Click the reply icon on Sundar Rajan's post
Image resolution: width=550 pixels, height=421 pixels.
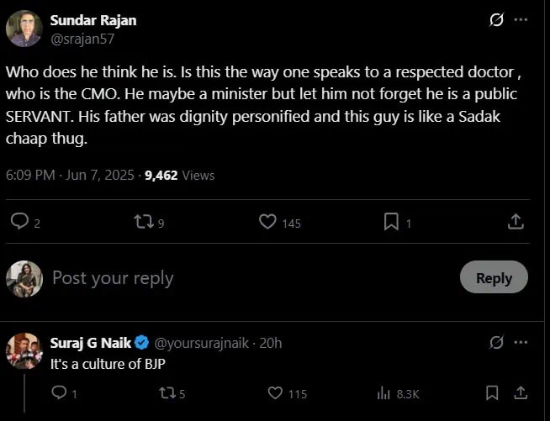point(19,222)
